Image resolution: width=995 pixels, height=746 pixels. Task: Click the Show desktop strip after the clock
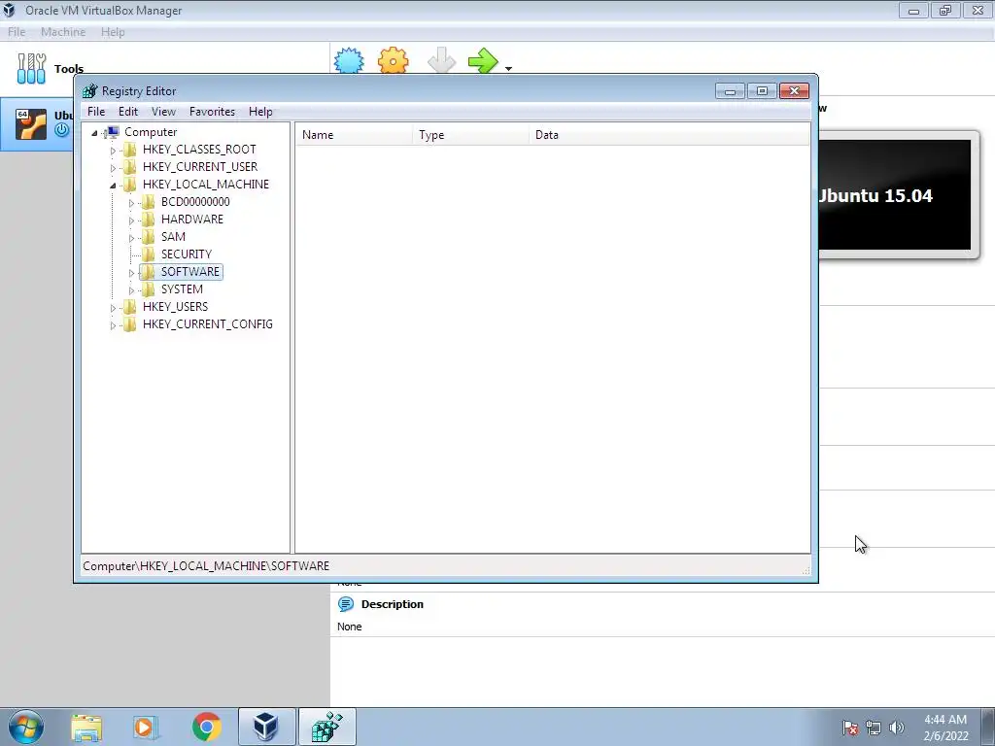point(988,727)
